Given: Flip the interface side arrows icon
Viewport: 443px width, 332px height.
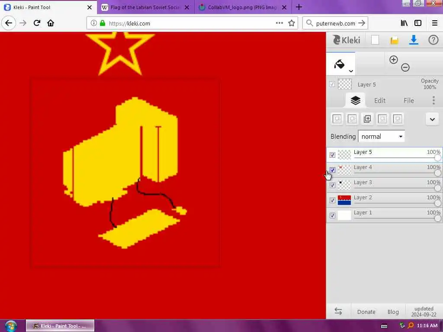Looking at the screenshot, I should pyautogui.click(x=338, y=311).
